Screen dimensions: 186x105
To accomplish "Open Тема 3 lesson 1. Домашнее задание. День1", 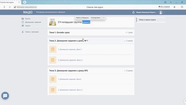I will [70, 79].
